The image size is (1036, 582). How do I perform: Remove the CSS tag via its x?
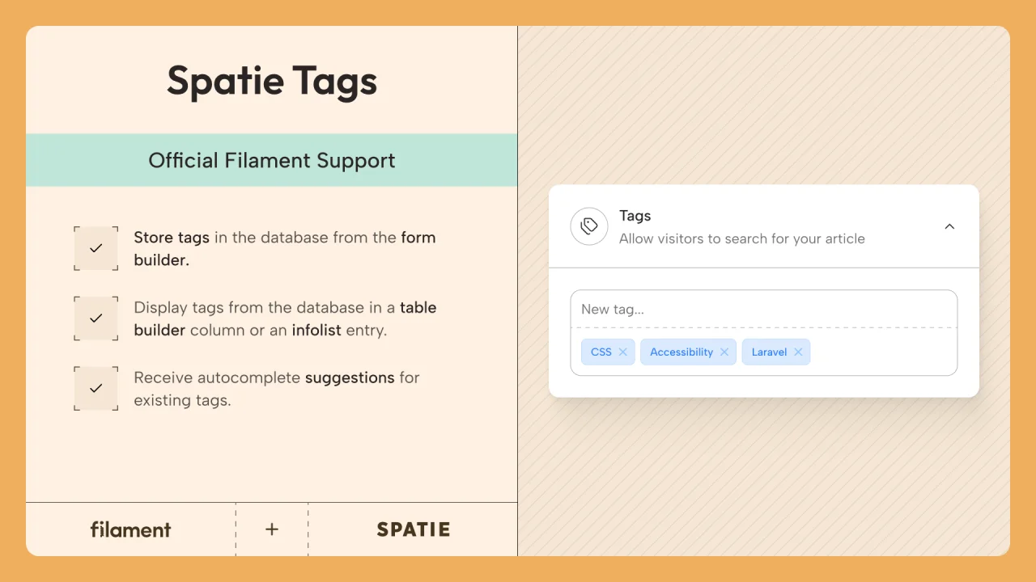(622, 352)
